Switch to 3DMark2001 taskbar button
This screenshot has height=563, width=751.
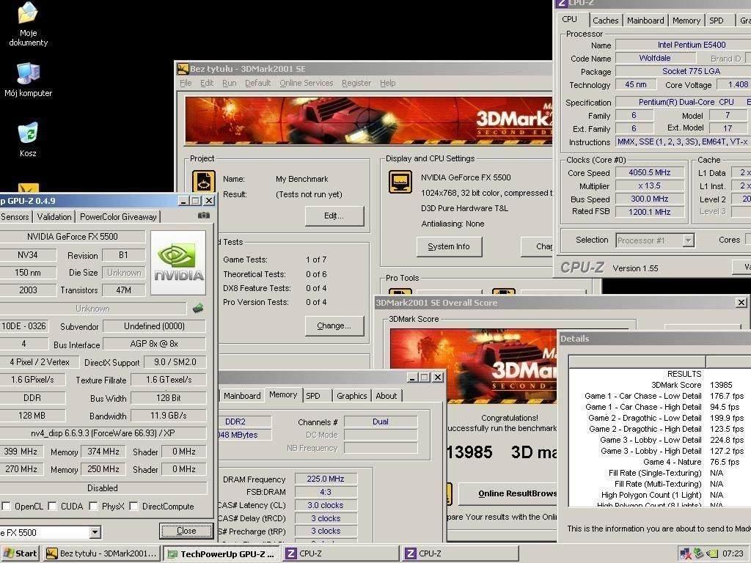click(x=101, y=553)
